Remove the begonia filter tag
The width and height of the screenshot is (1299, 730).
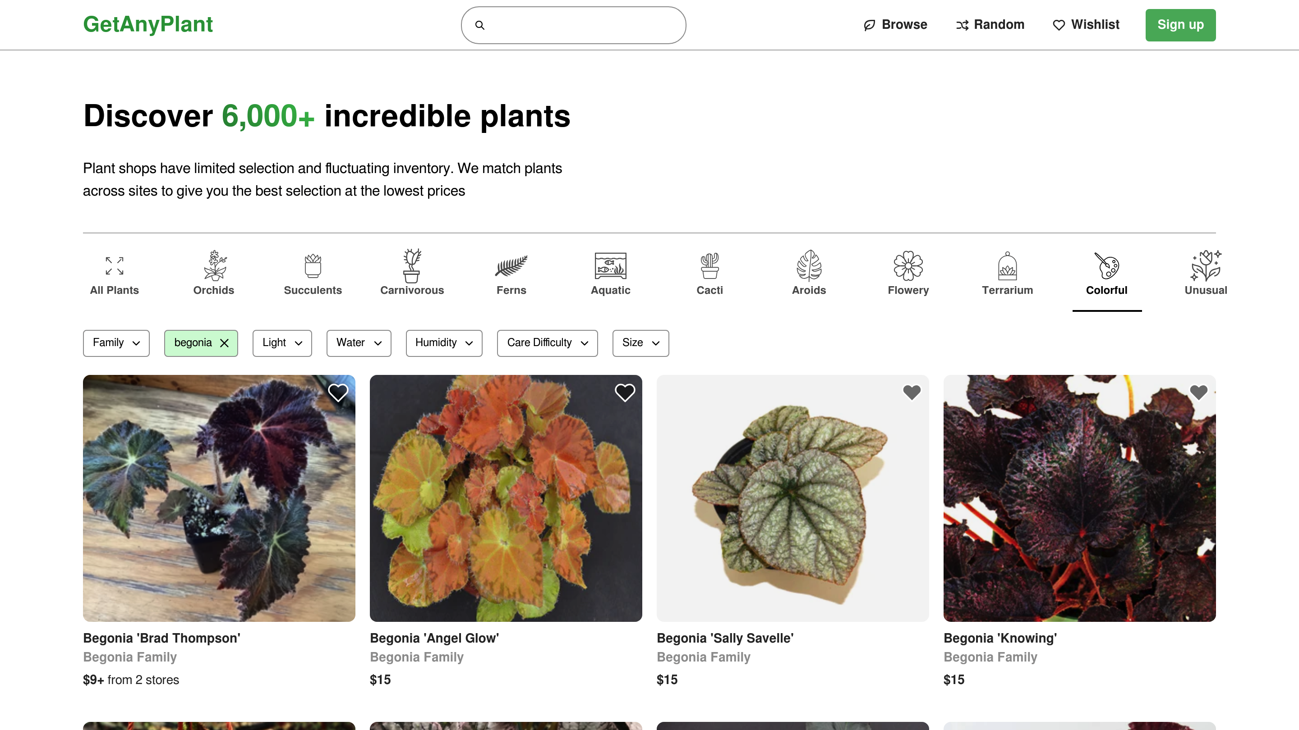pyautogui.click(x=224, y=343)
